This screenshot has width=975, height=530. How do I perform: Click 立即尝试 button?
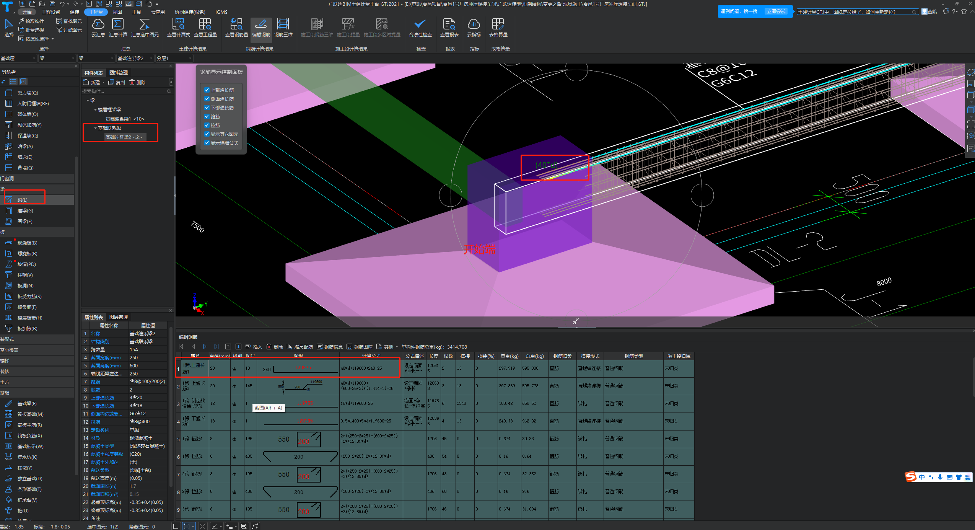pyautogui.click(x=776, y=11)
